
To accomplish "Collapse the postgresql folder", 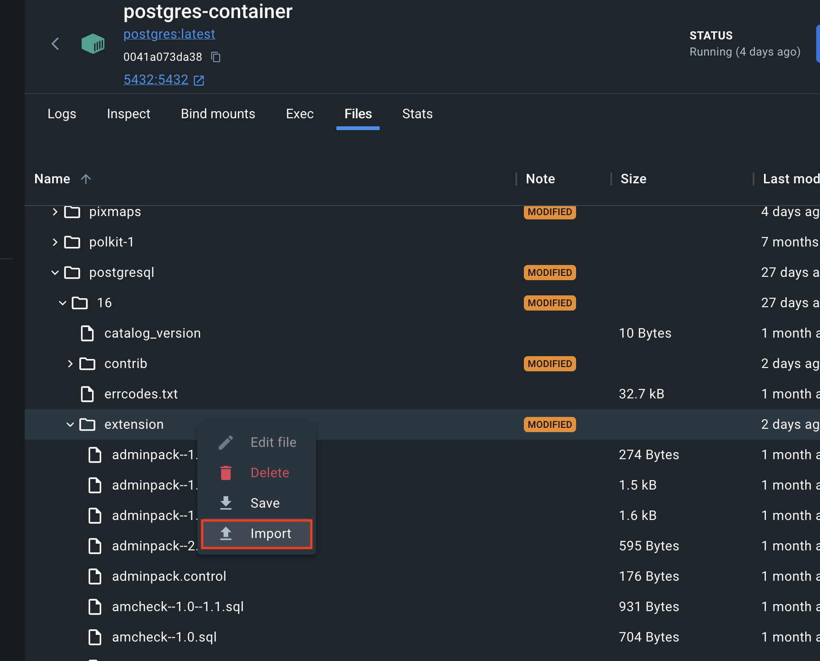I will click(x=55, y=272).
